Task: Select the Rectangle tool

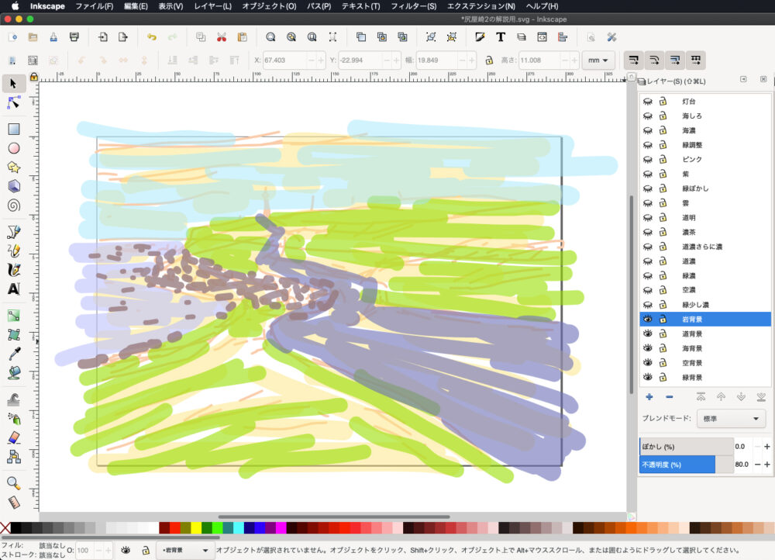Action: coord(13,130)
